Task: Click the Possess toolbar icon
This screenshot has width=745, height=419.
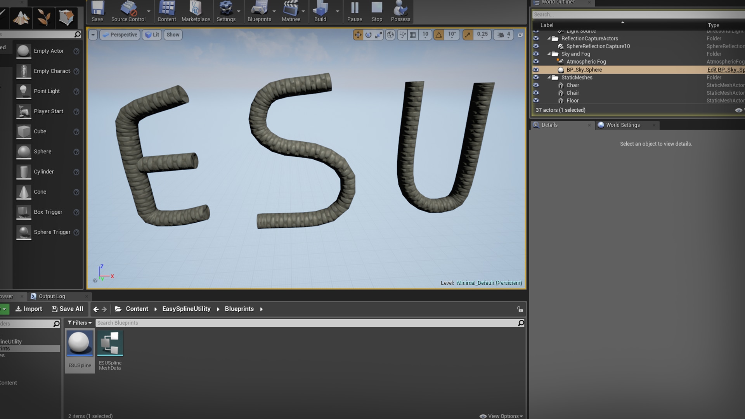Action: (400, 12)
